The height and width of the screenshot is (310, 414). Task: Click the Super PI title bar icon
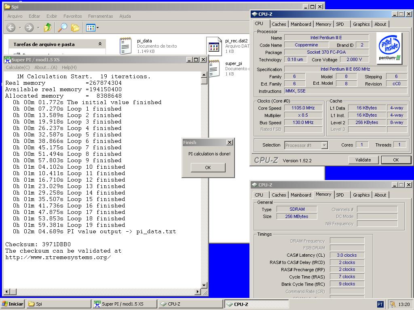(x=7, y=60)
